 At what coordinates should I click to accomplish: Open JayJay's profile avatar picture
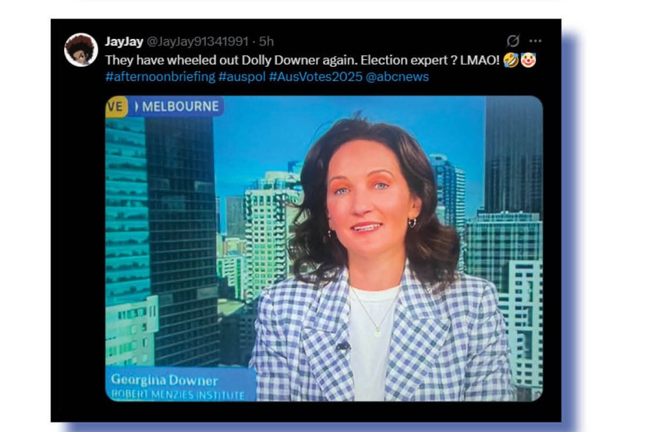81,50
